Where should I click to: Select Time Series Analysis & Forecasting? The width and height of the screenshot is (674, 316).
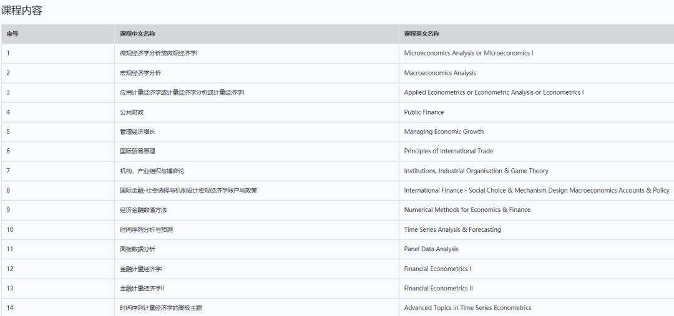pyautogui.click(x=452, y=229)
